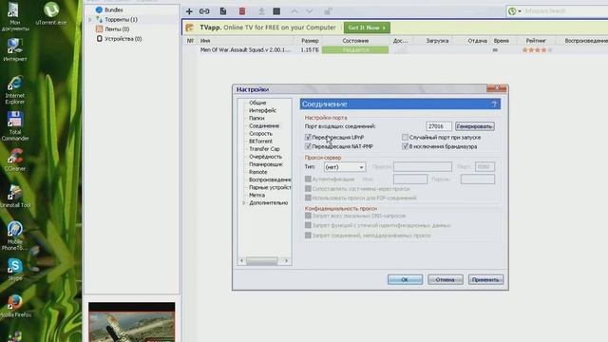Screen dimensions: 608x342
Task: Click the Состояние column header
Action: (x=355, y=41)
